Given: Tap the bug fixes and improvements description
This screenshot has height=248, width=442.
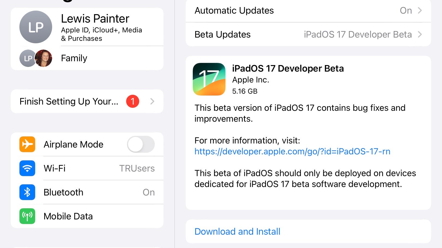Looking at the screenshot, I should [300, 113].
